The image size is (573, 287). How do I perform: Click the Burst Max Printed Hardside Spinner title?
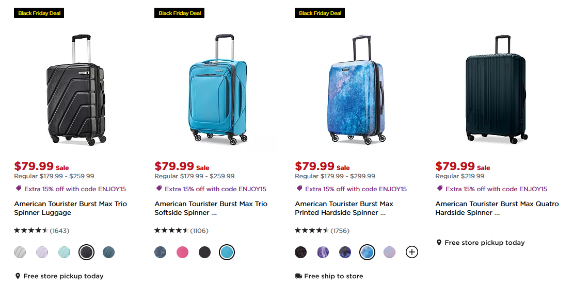pos(344,208)
